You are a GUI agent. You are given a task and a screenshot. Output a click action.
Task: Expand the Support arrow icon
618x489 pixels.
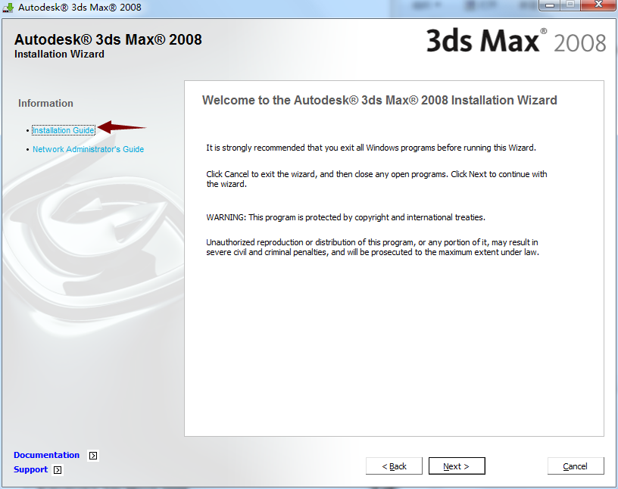pyautogui.click(x=58, y=469)
